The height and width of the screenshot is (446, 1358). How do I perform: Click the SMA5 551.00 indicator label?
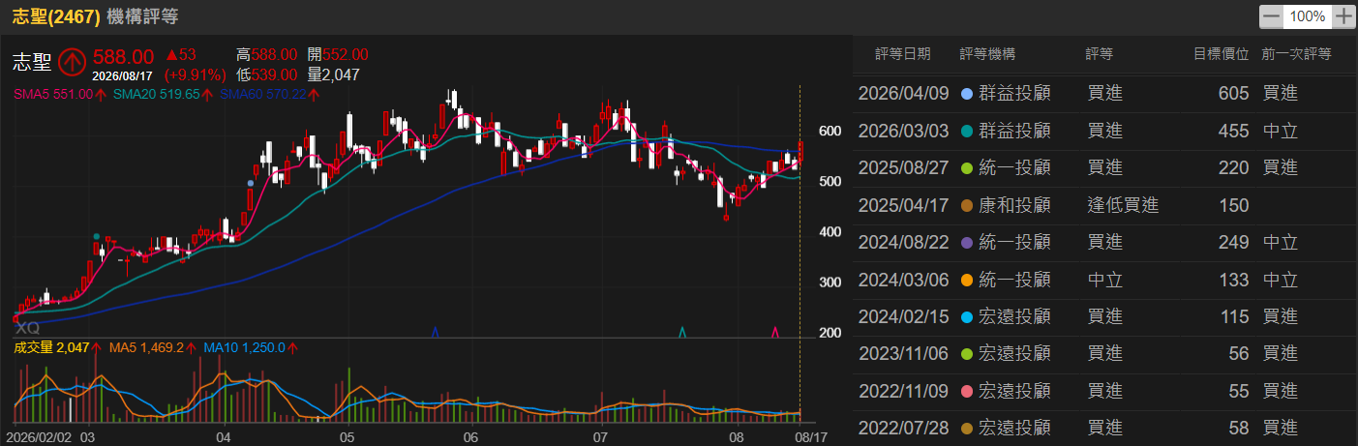53,95
